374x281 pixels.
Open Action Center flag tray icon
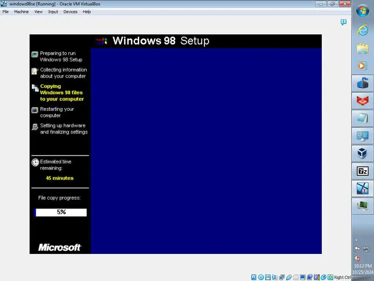[x=357, y=249]
